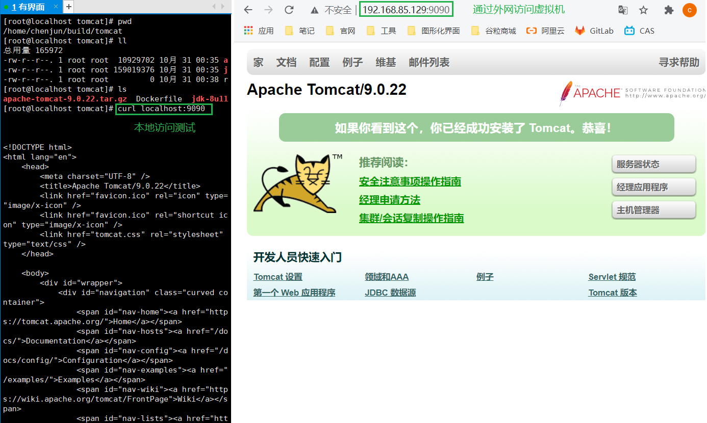707x423 pixels.
Task: Open the 图形化界面 bookmark folder
Action: pyautogui.click(x=434, y=31)
